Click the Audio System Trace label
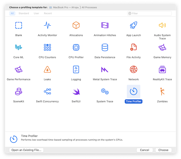Screen dimensions: 181x159 click(x=162, y=37)
